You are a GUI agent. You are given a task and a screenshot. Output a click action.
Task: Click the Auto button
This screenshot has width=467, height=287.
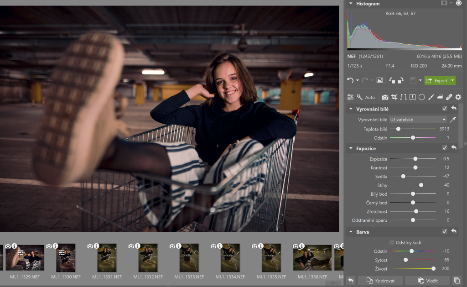(370, 98)
